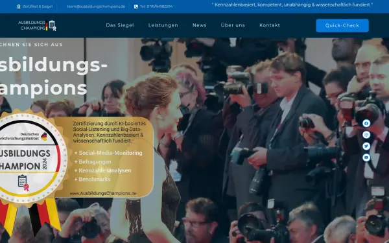Open the Über uns menu item
This screenshot has width=389, height=243.
pyautogui.click(x=233, y=25)
